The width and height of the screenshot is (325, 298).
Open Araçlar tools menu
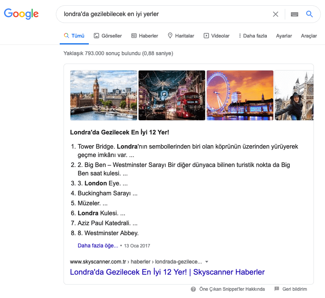309,36
